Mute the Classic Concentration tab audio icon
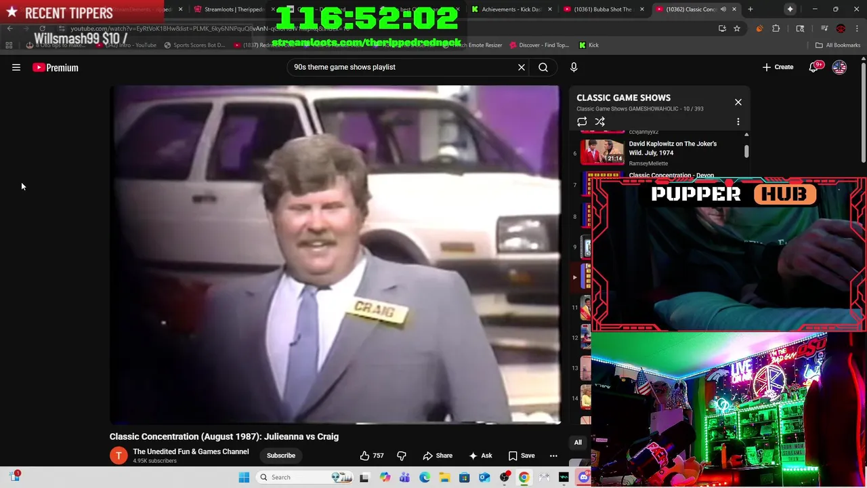Image resolution: width=867 pixels, height=488 pixels. pos(723,9)
